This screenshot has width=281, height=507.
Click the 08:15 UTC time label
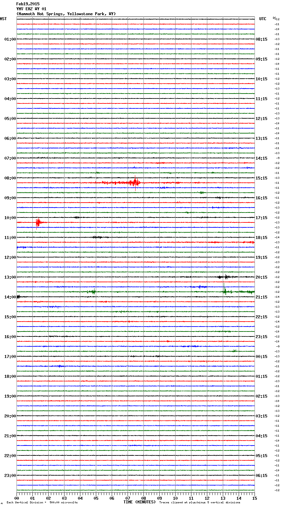click(261, 39)
